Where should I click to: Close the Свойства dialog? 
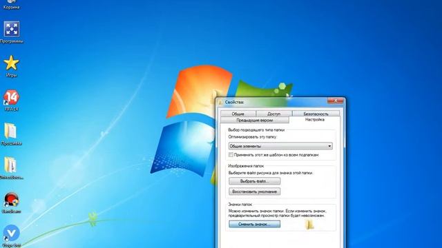click(335, 101)
